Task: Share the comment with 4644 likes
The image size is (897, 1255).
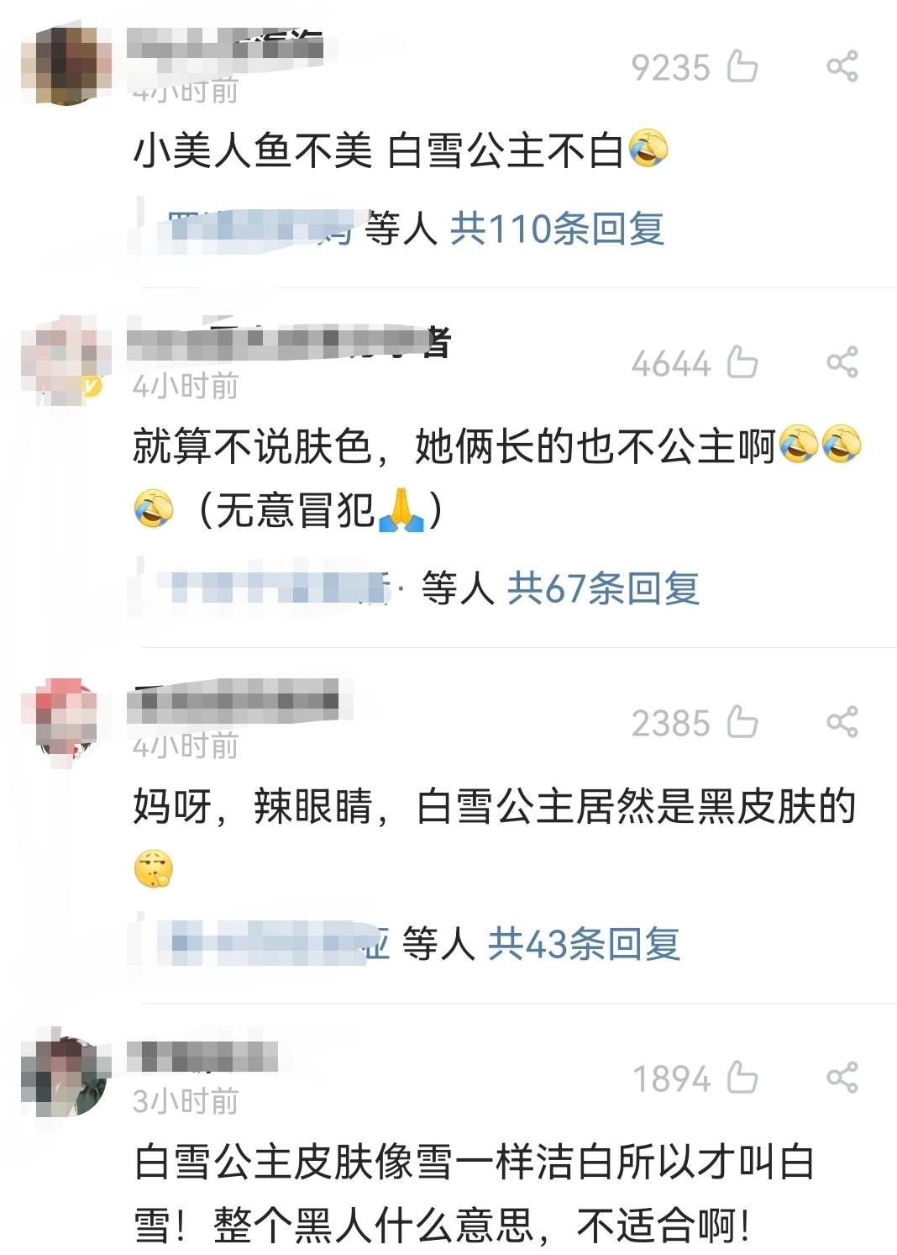Action: coord(842,362)
